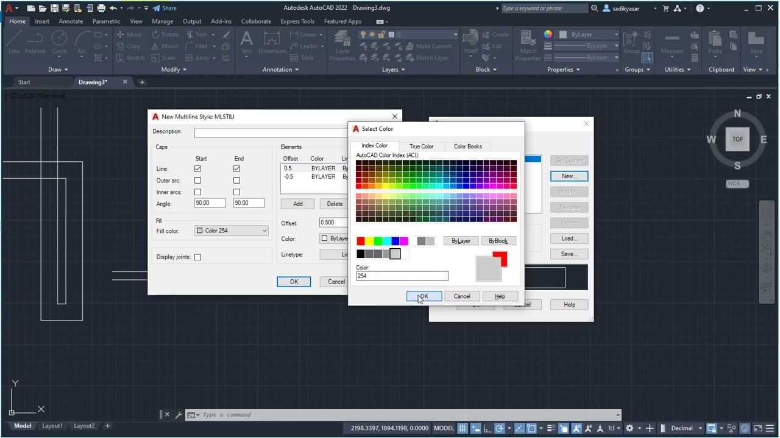Switch to the Start document tab
The image size is (780, 438).
point(24,82)
